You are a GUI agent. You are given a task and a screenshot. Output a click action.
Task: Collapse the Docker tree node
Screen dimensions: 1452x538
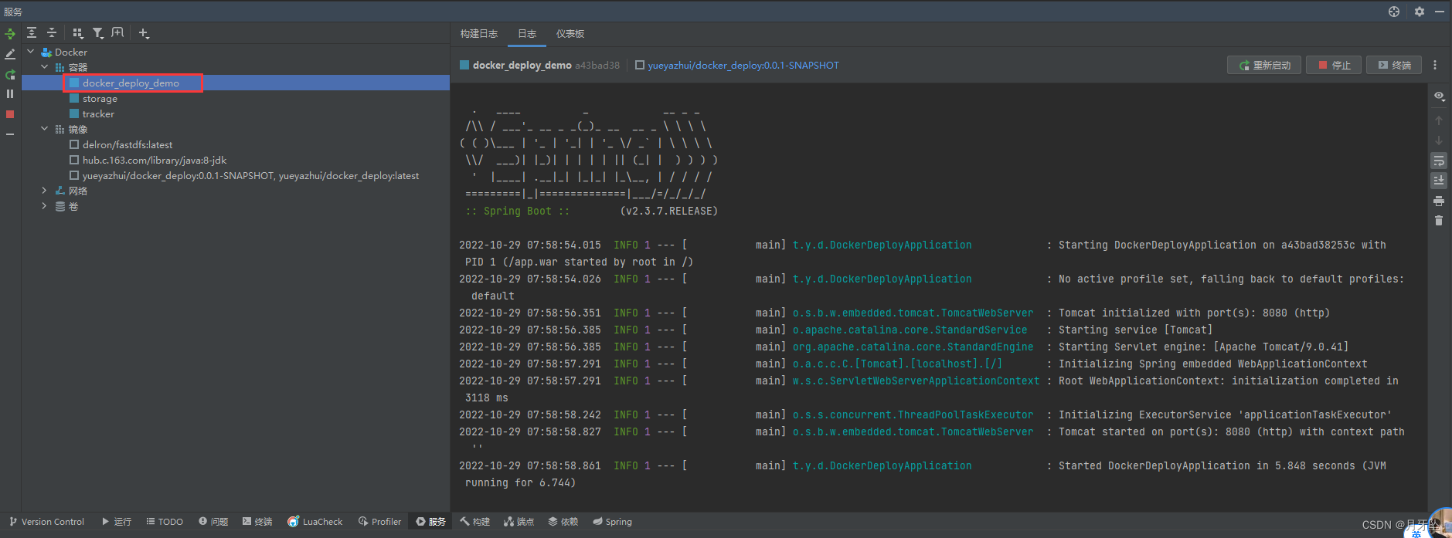[x=31, y=52]
